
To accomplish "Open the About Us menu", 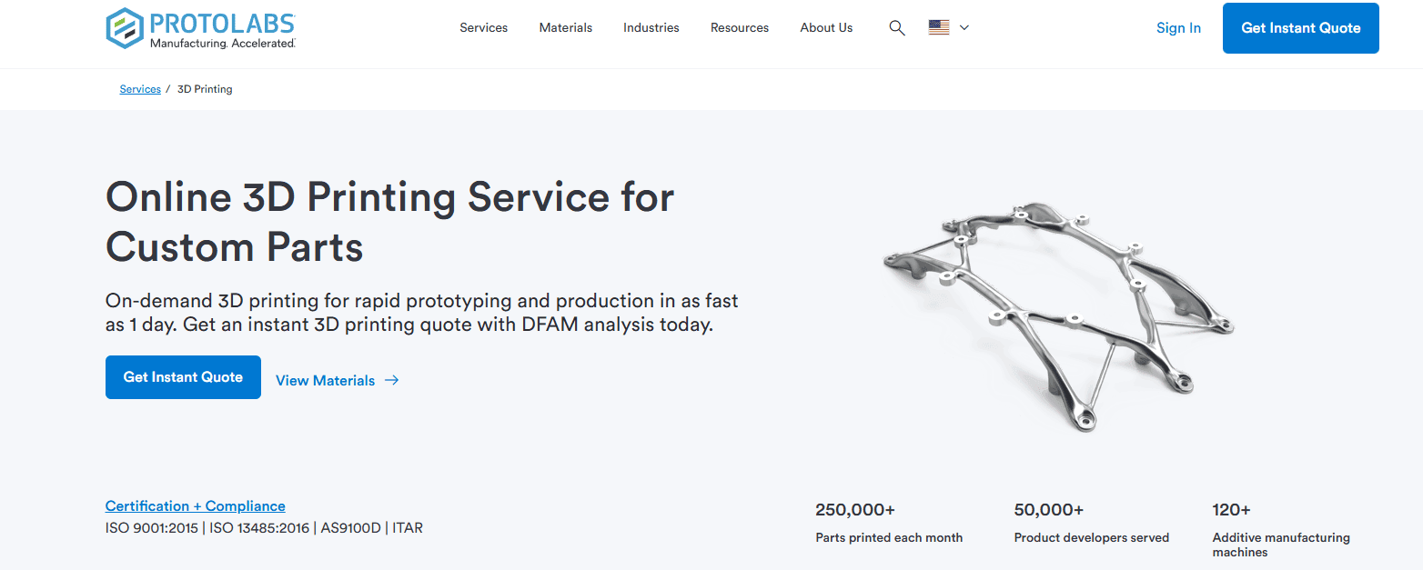I will 826,27.
